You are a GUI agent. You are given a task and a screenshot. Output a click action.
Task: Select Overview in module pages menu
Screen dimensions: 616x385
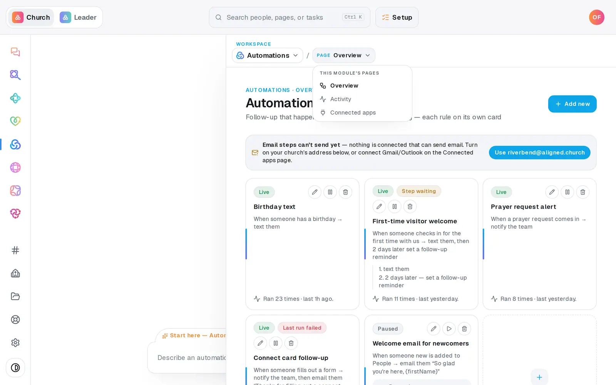coord(362,85)
